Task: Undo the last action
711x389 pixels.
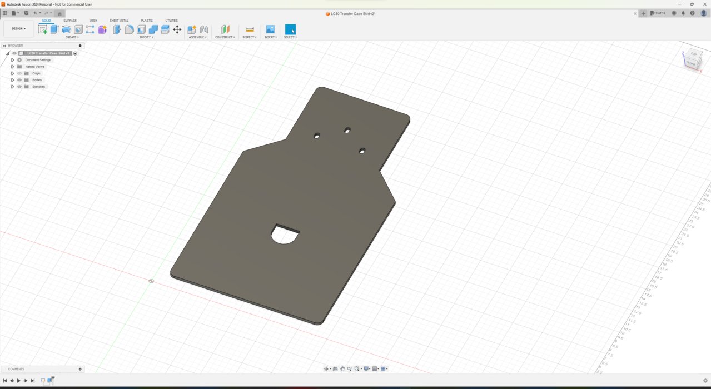Action: [36, 13]
